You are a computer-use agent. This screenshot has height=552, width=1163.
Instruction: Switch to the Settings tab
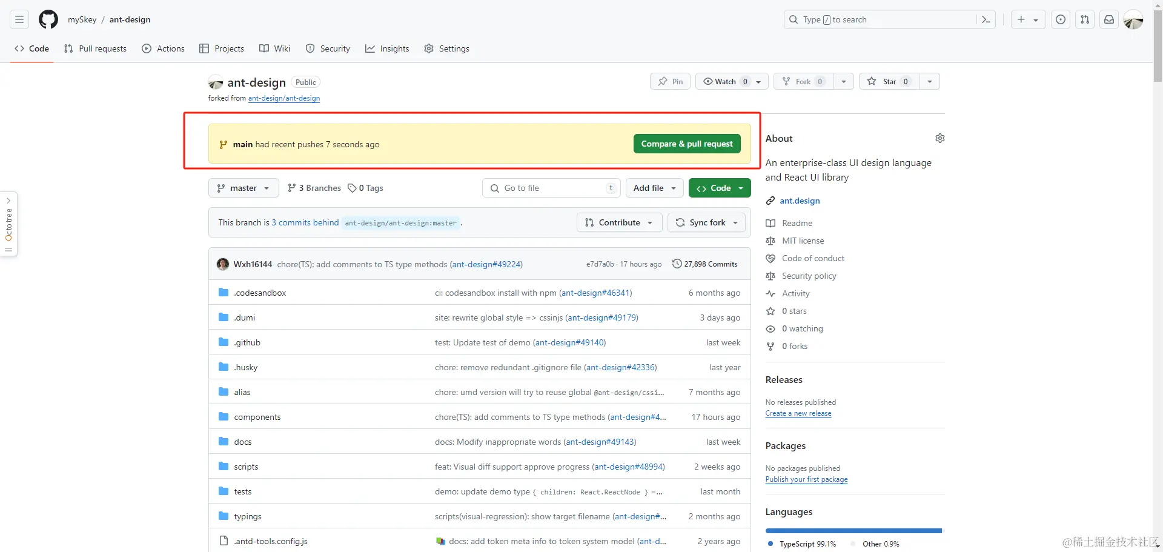click(x=446, y=48)
